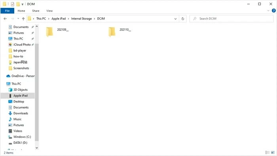Click Internal Storage in the breadcrumb path
The image size is (277, 156).
[82, 19]
